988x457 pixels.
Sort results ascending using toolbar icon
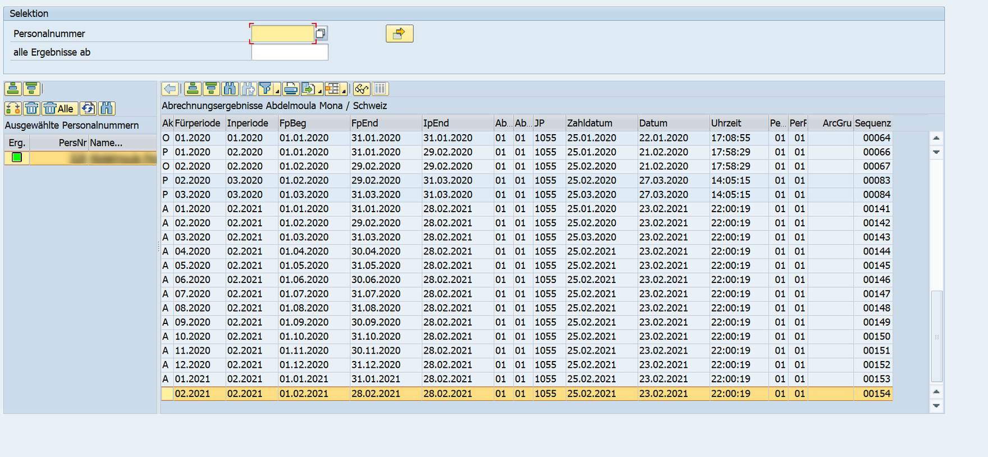click(x=193, y=89)
